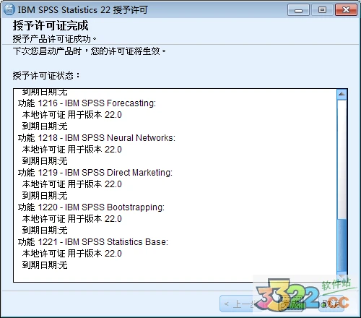Click the SPSS app icon in title bar
Viewport: 361px width, 318px height.
[x=9, y=9]
